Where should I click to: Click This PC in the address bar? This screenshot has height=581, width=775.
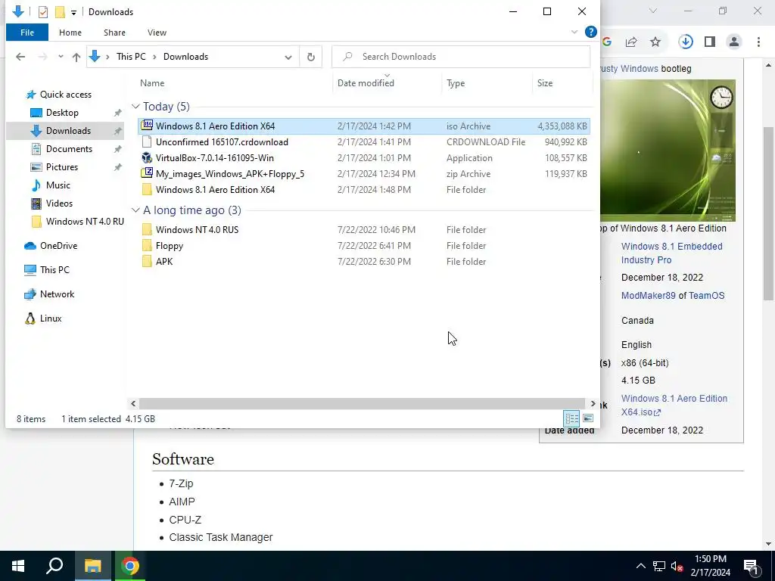[131, 56]
